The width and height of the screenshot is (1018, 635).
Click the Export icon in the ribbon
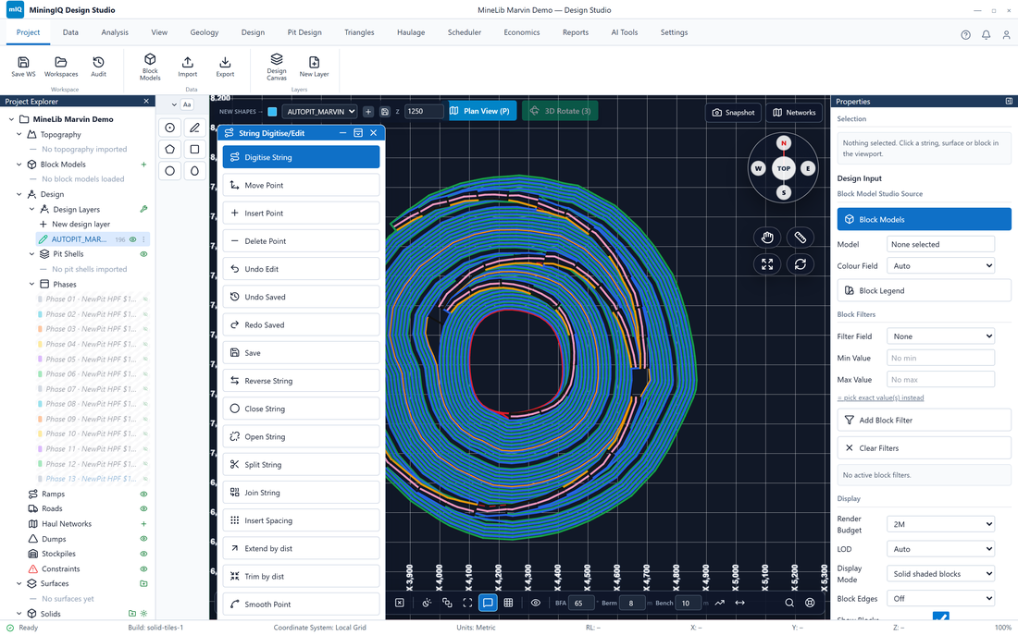pyautogui.click(x=225, y=62)
